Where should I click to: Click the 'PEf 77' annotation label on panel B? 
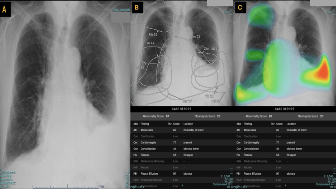[x=187, y=101]
